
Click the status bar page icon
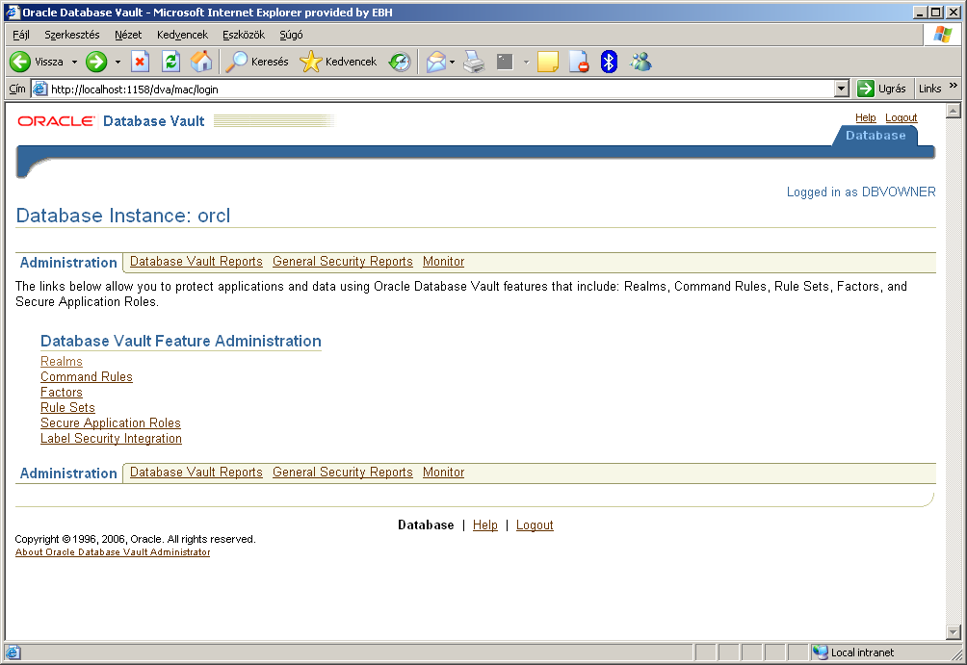(x=13, y=652)
